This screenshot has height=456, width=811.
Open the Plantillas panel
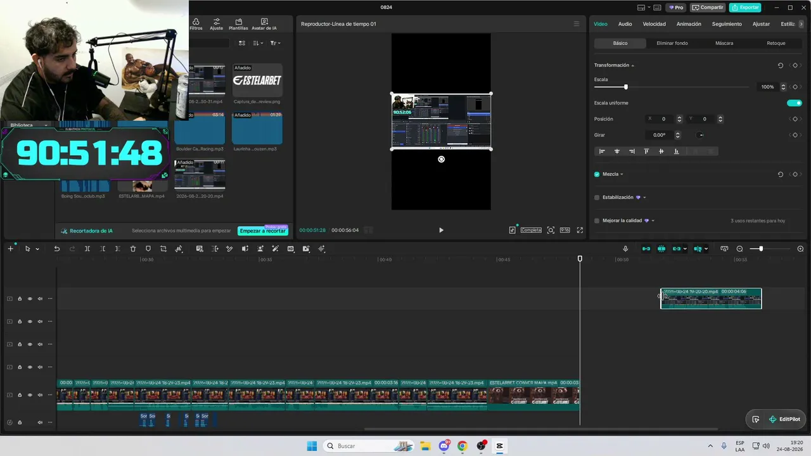[238, 25]
